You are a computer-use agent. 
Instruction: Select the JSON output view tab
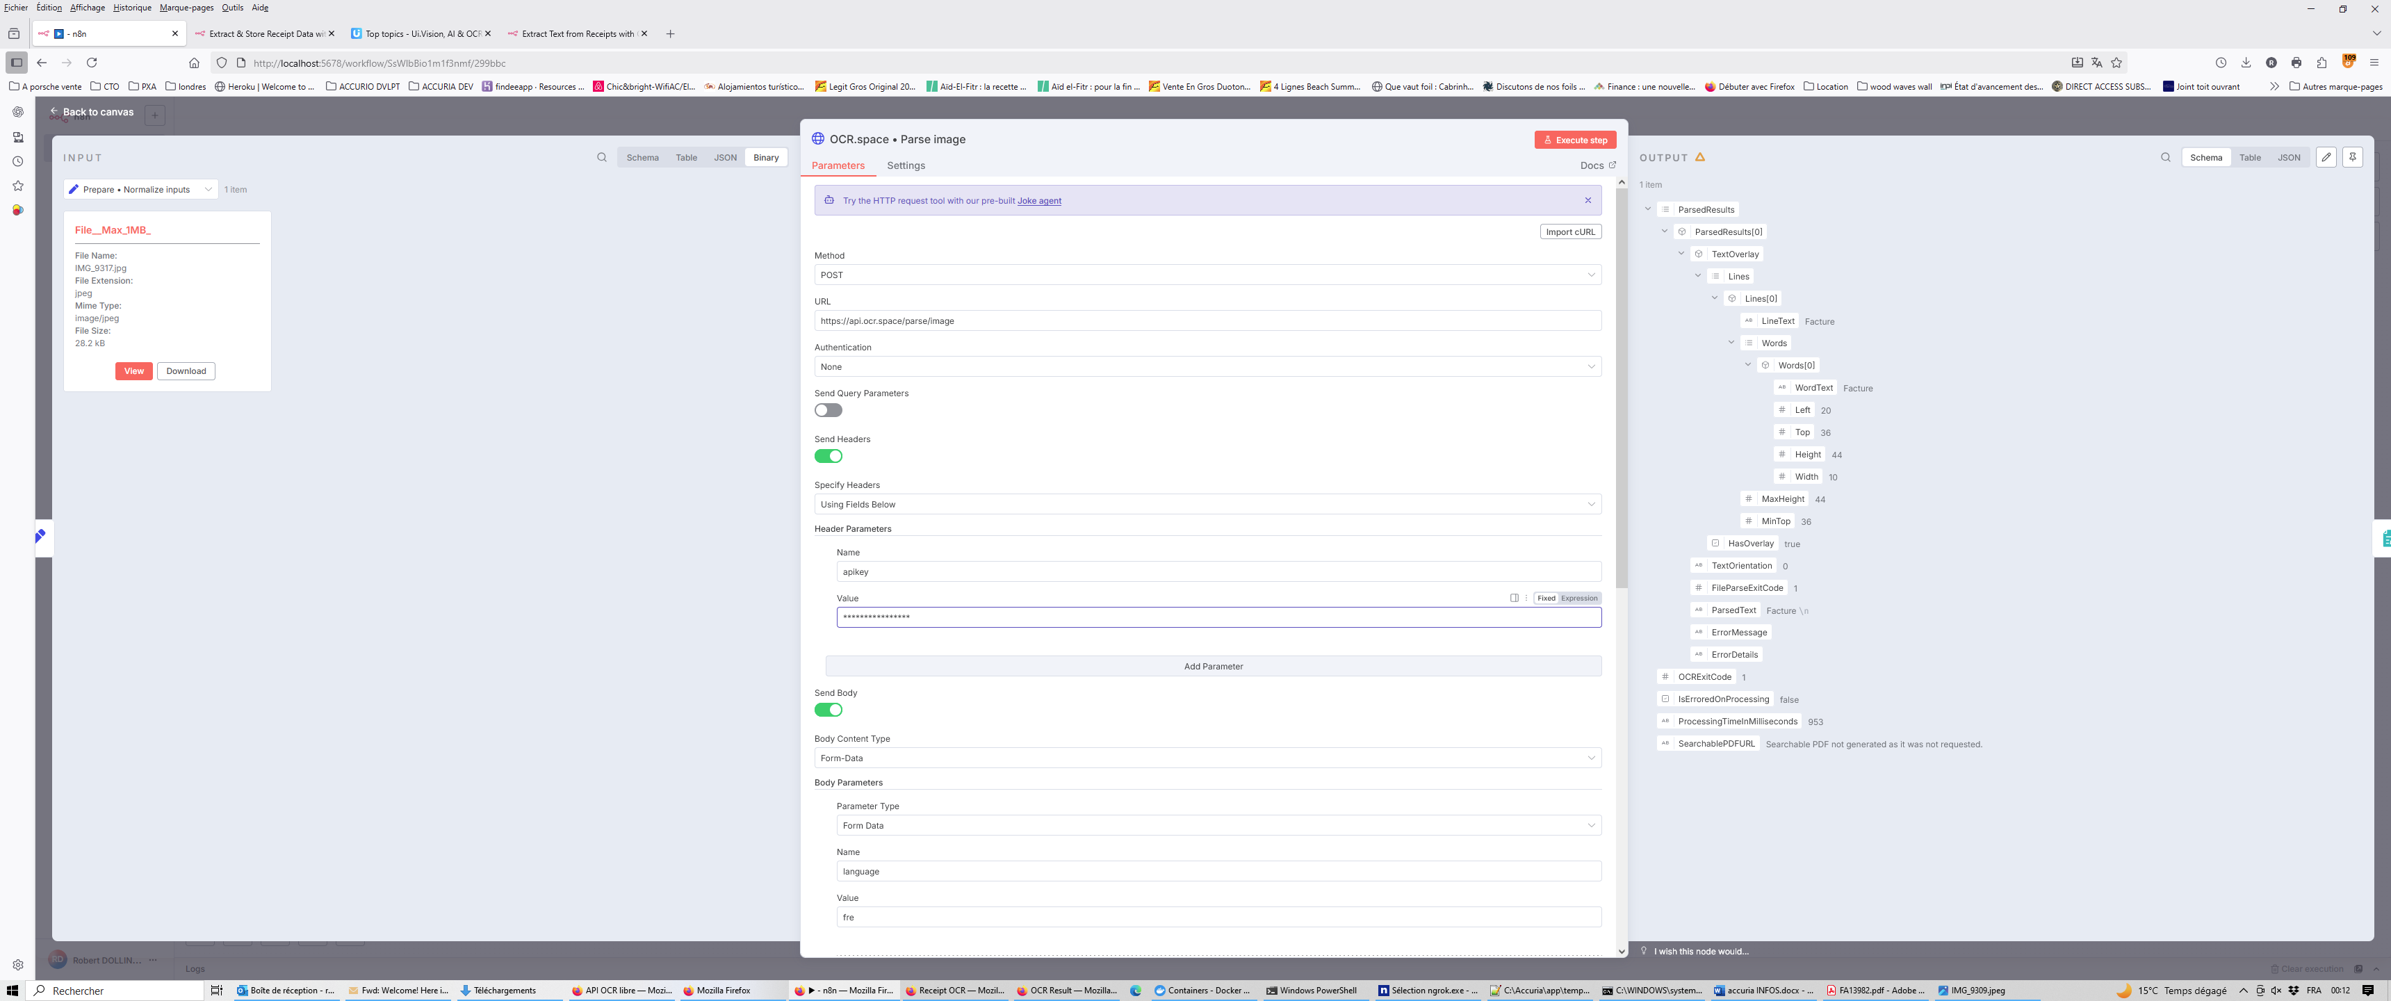(x=2288, y=158)
